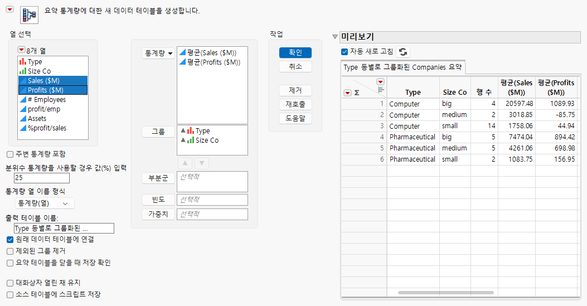Click the 부분군 button
587x306 pixels.
[x=158, y=178]
